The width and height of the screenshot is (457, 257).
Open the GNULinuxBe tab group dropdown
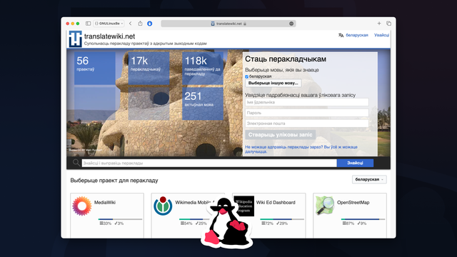tap(109, 24)
